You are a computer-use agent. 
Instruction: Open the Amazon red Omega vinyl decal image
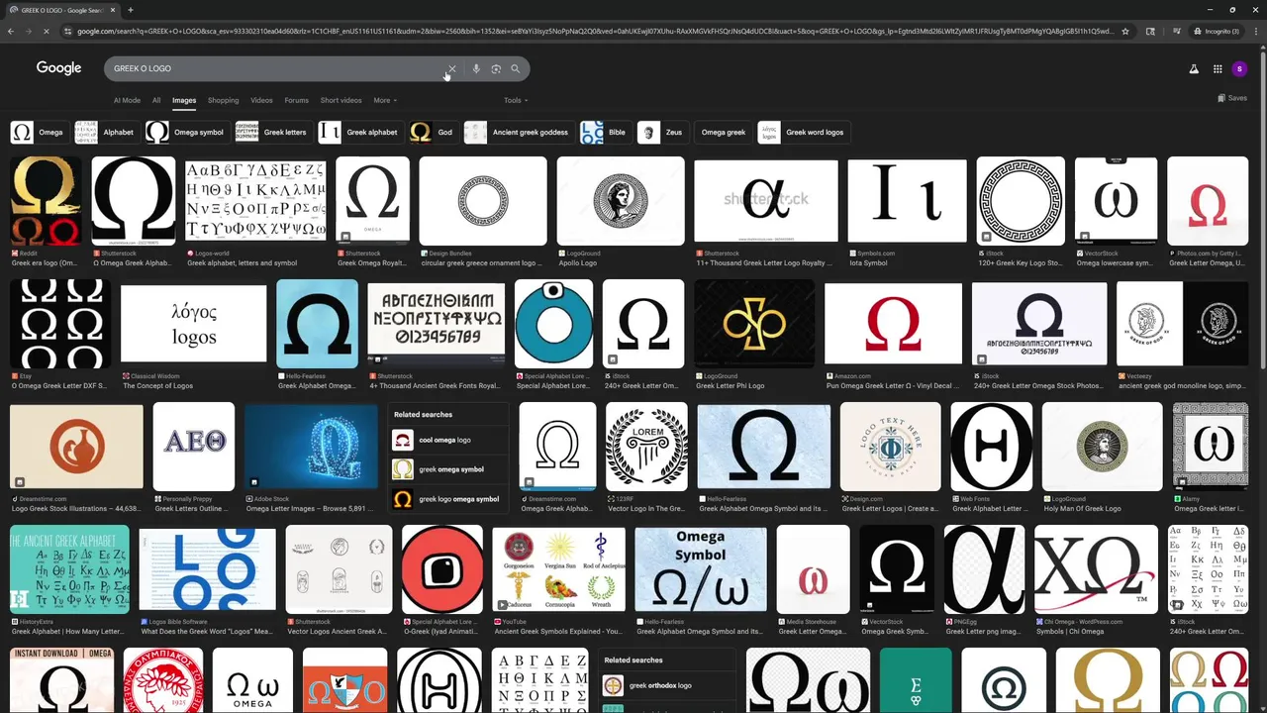click(893, 324)
